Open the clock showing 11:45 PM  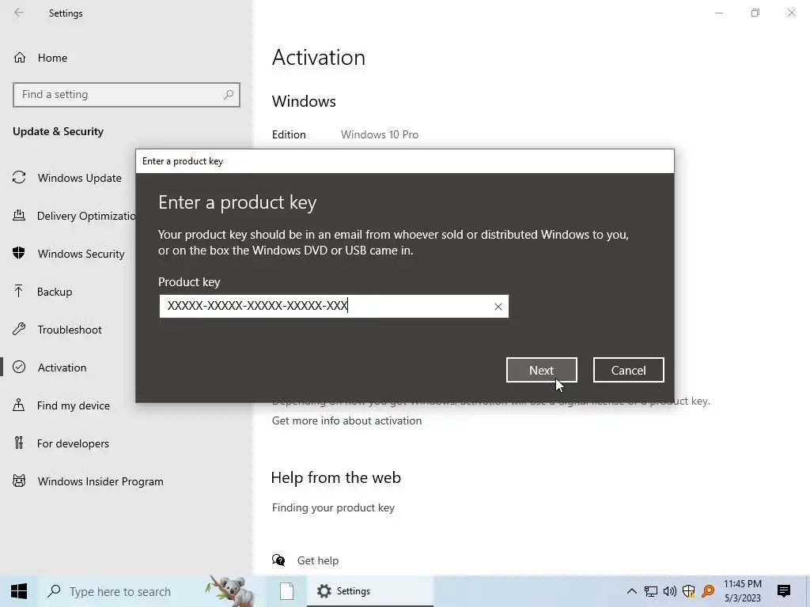tap(743, 591)
